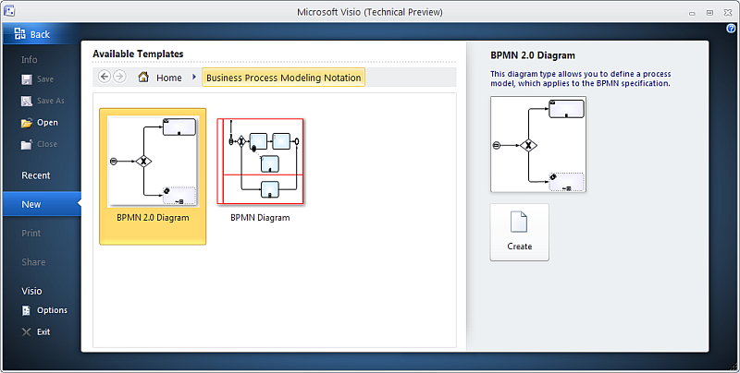The width and height of the screenshot is (740, 373).
Task: Close the Visio window
Action: pyautogui.click(x=728, y=13)
